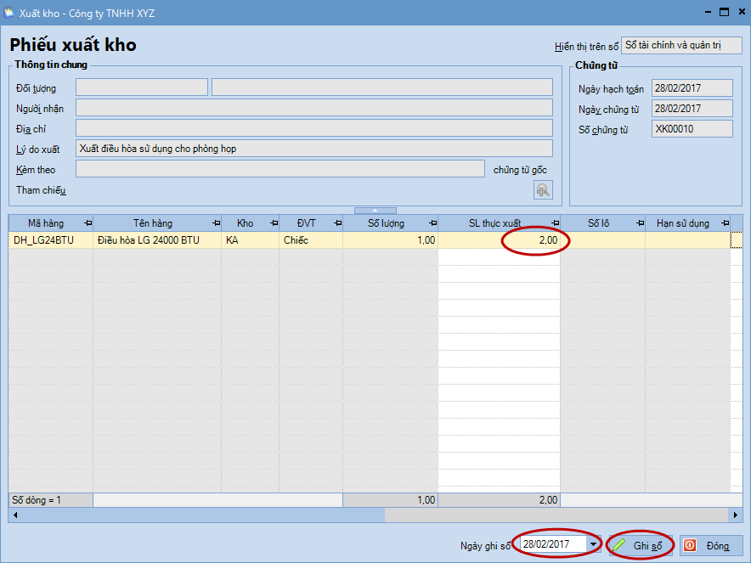Click the Đối tượng code field

pos(142,87)
